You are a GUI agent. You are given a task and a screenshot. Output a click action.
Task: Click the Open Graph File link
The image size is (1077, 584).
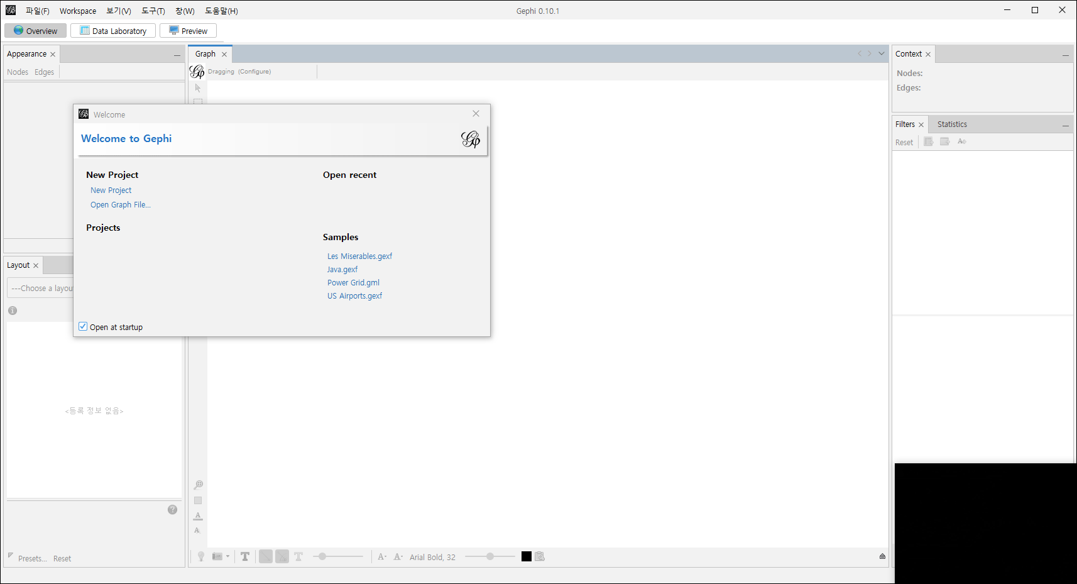(x=120, y=205)
